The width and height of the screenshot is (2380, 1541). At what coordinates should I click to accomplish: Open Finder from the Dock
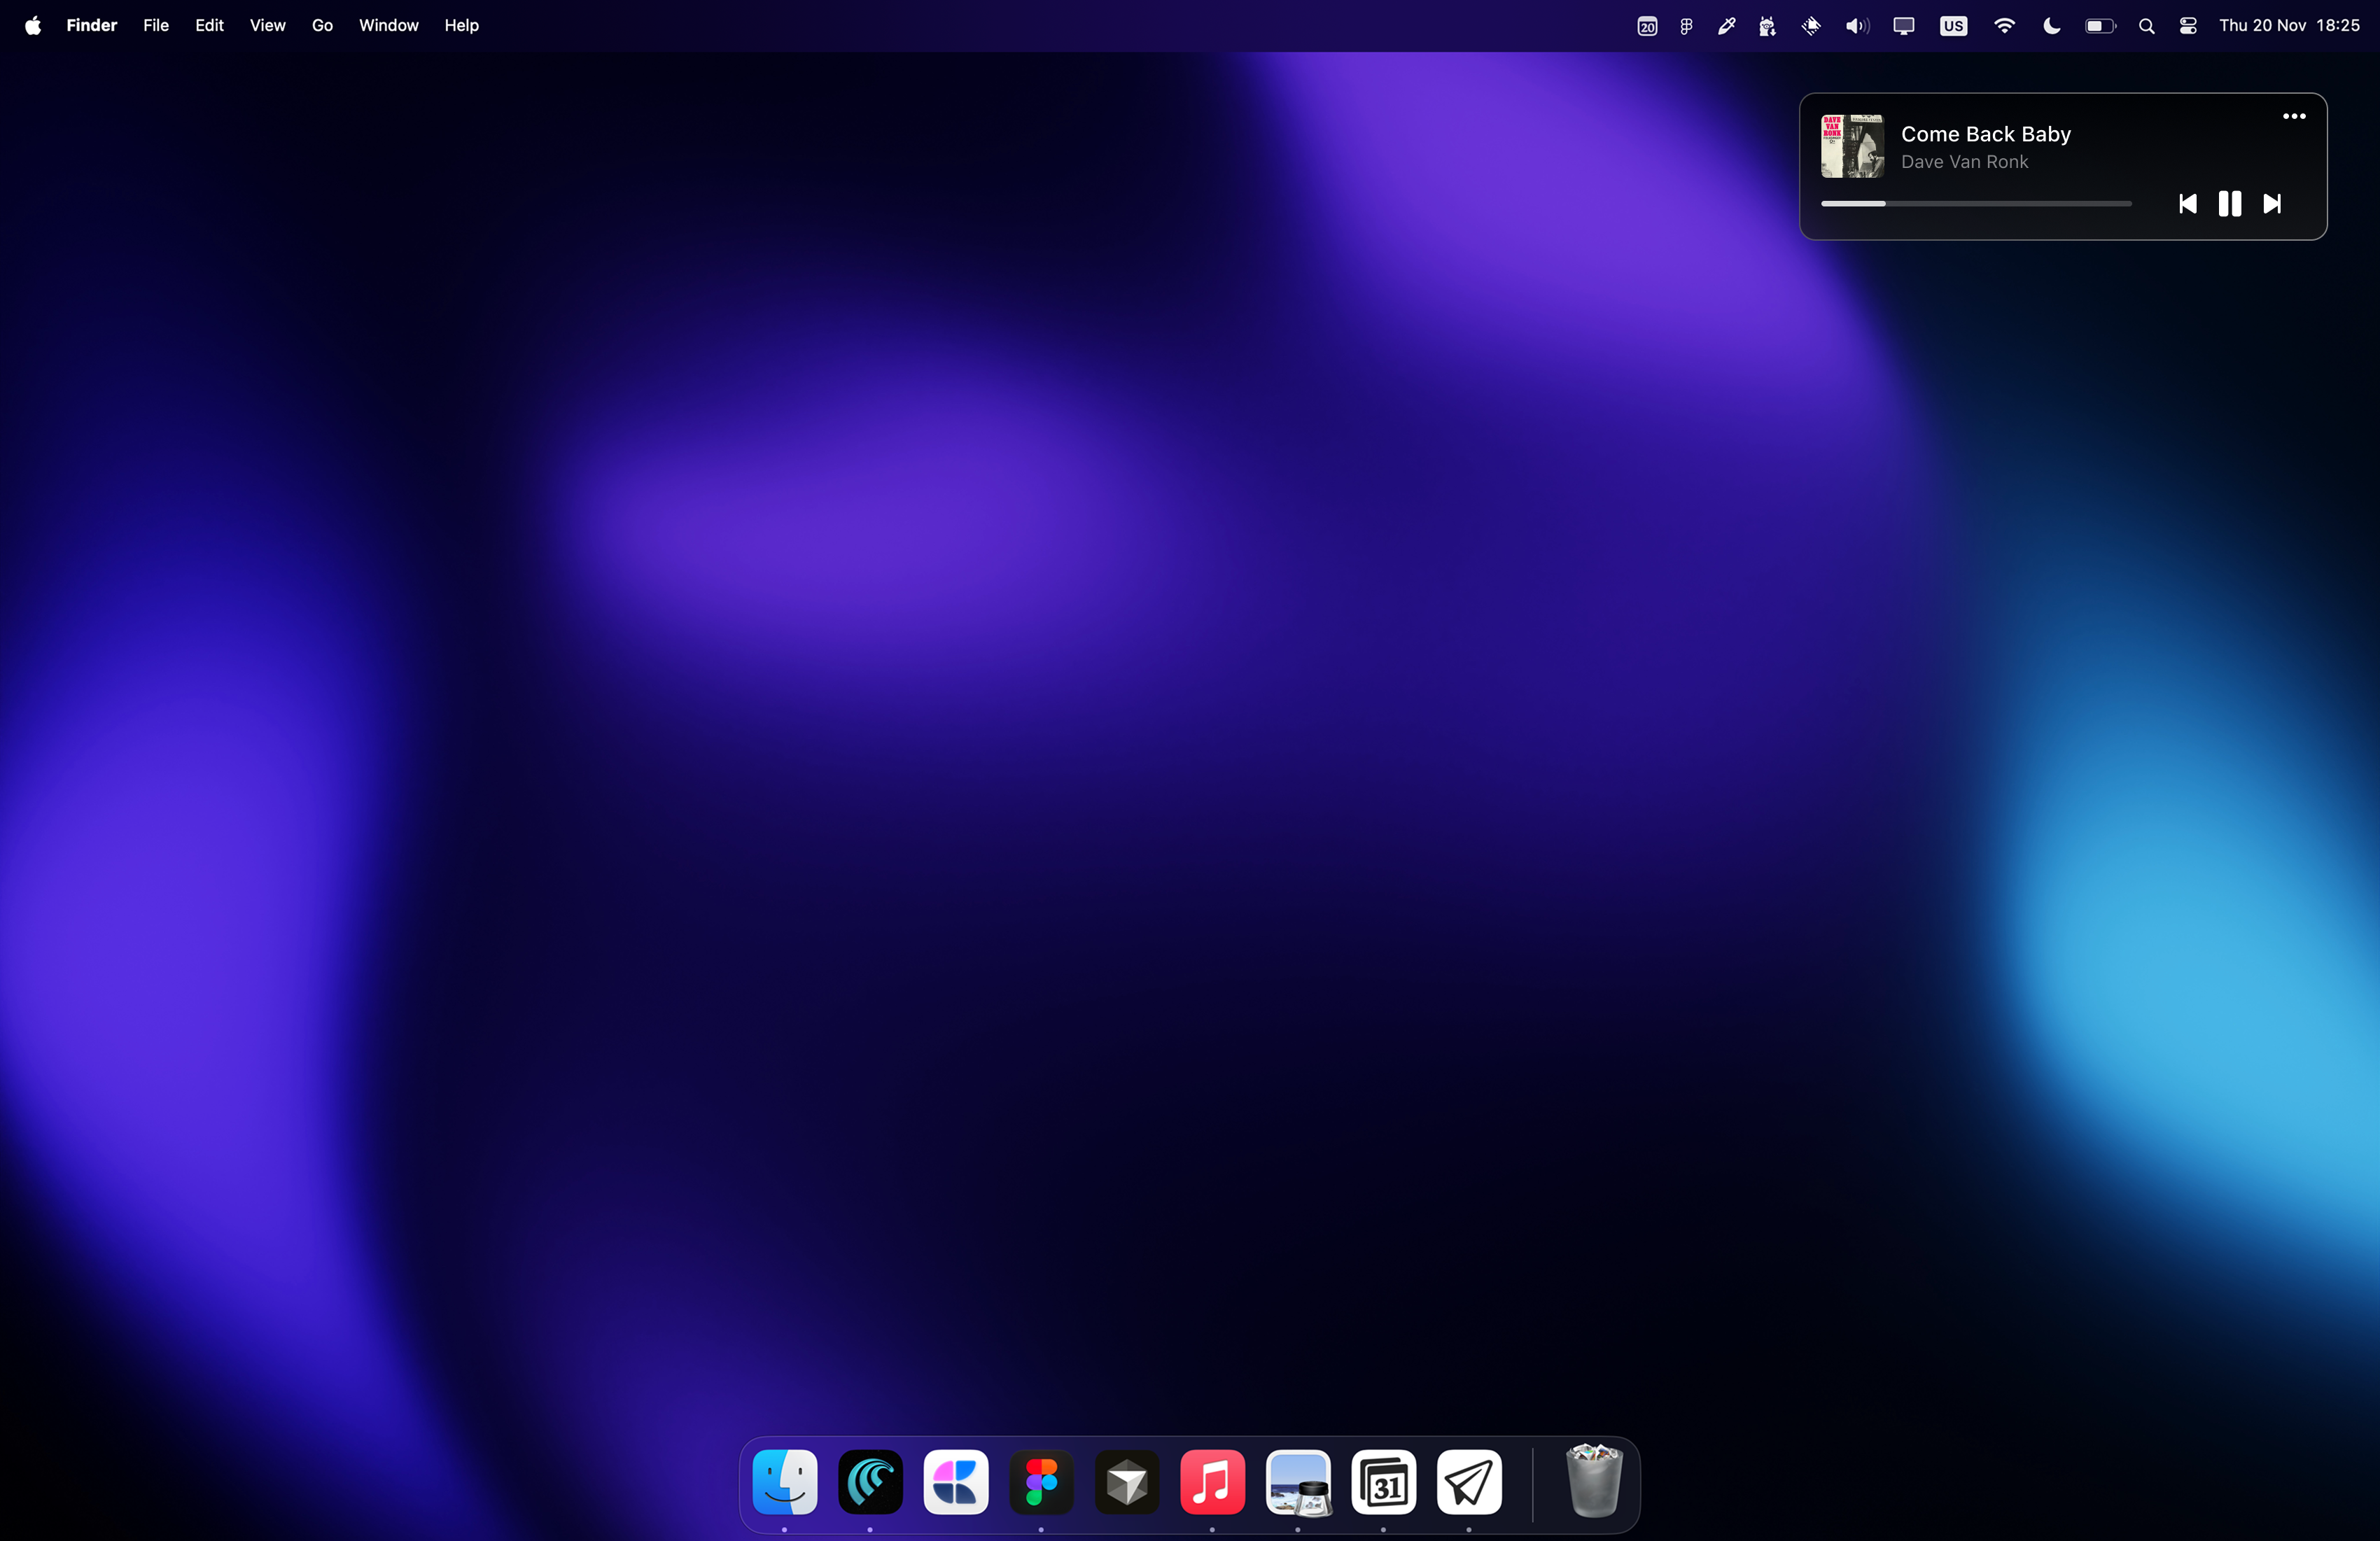coord(785,1482)
